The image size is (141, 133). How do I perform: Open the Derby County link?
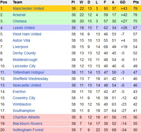click(24, 53)
